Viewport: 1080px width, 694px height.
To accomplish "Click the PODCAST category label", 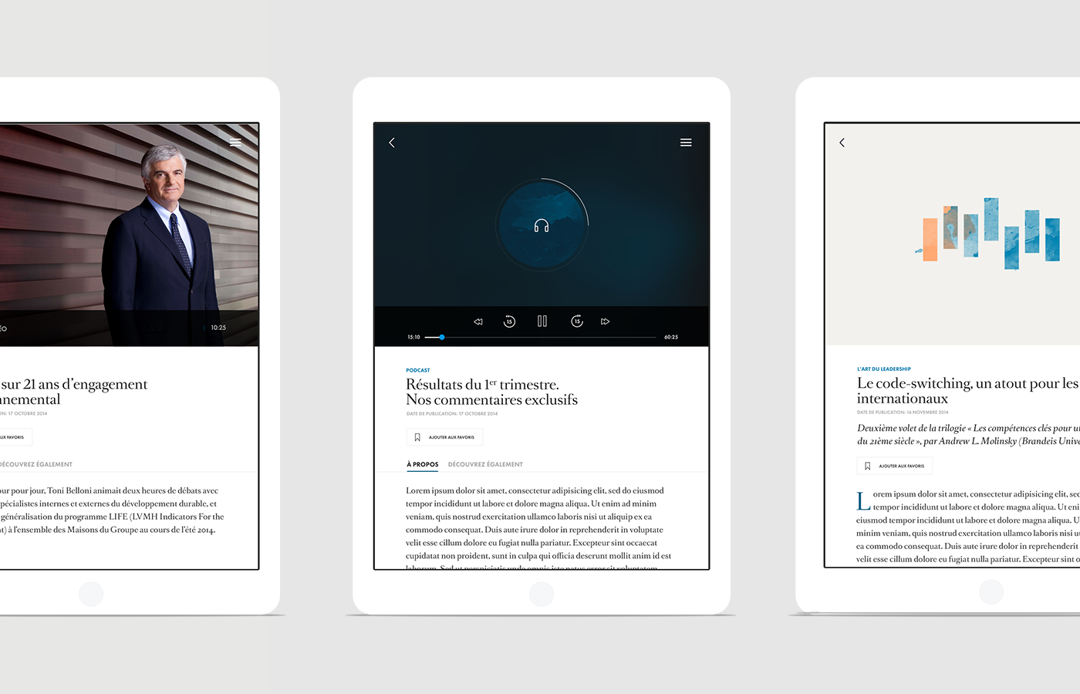I will click(x=418, y=370).
